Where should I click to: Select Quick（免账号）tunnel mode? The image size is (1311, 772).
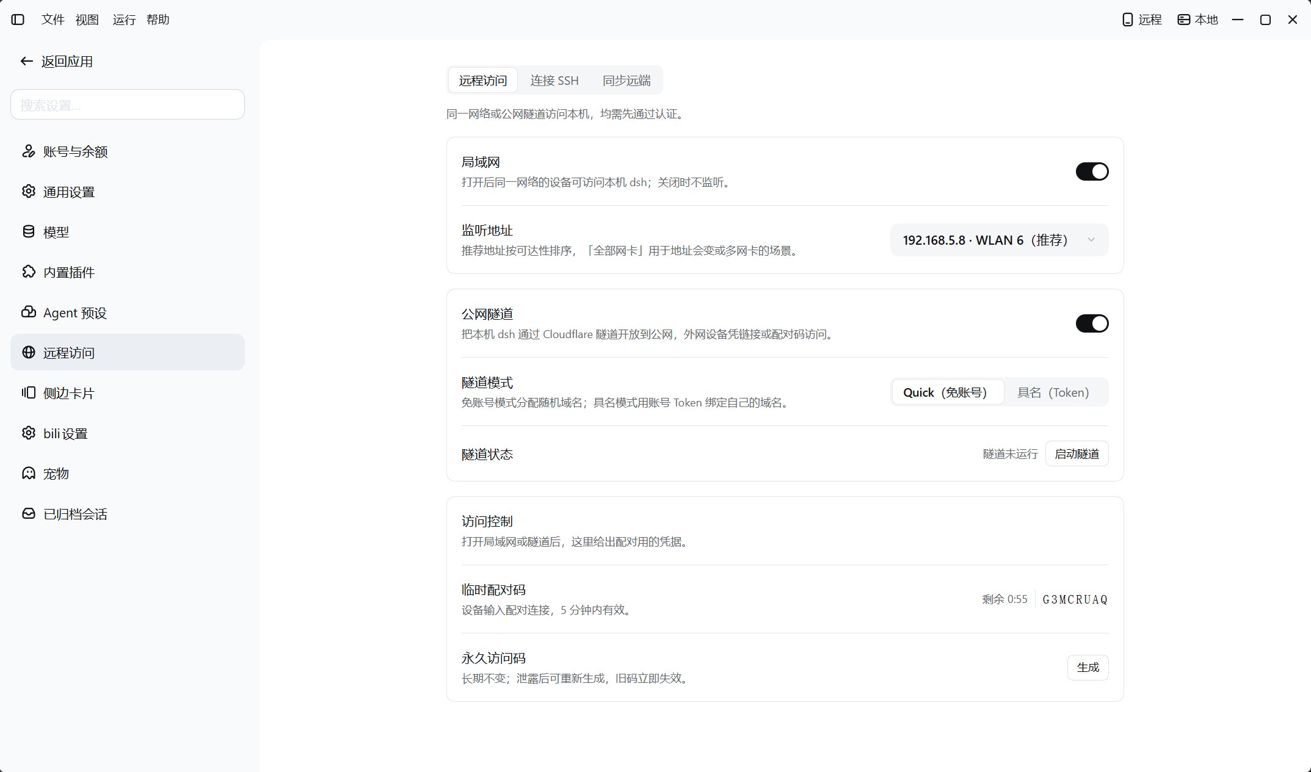(948, 392)
